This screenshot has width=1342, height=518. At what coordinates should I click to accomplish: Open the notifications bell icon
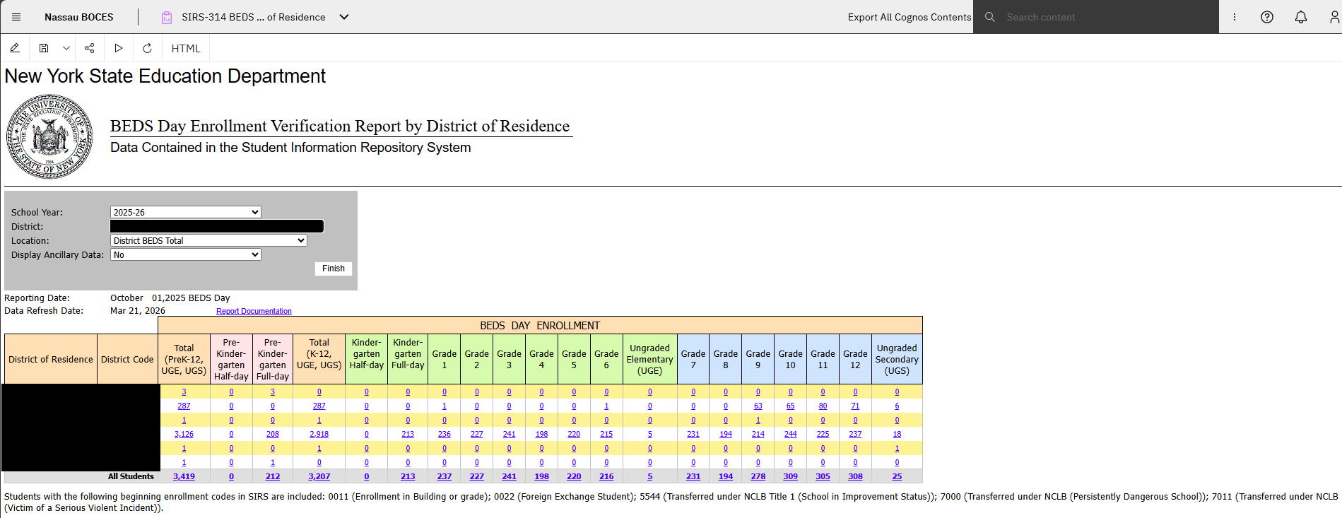point(1301,17)
